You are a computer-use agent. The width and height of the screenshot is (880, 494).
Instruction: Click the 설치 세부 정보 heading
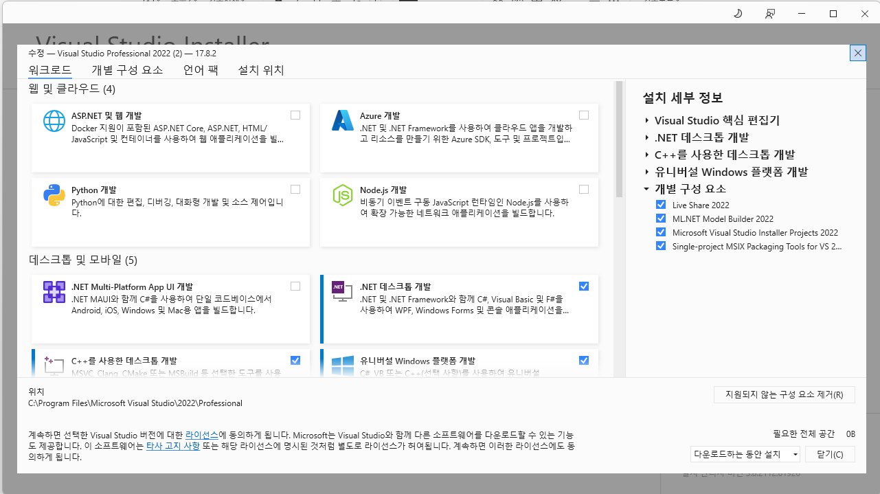click(683, 98)
